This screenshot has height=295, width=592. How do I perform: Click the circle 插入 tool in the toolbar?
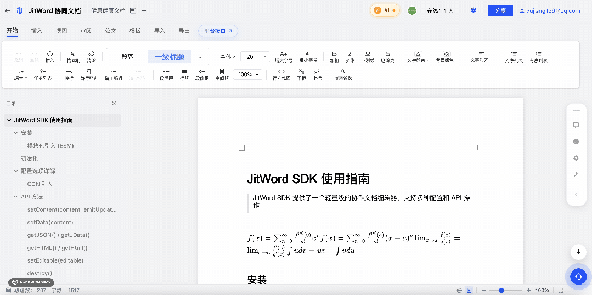click(50, 56)
